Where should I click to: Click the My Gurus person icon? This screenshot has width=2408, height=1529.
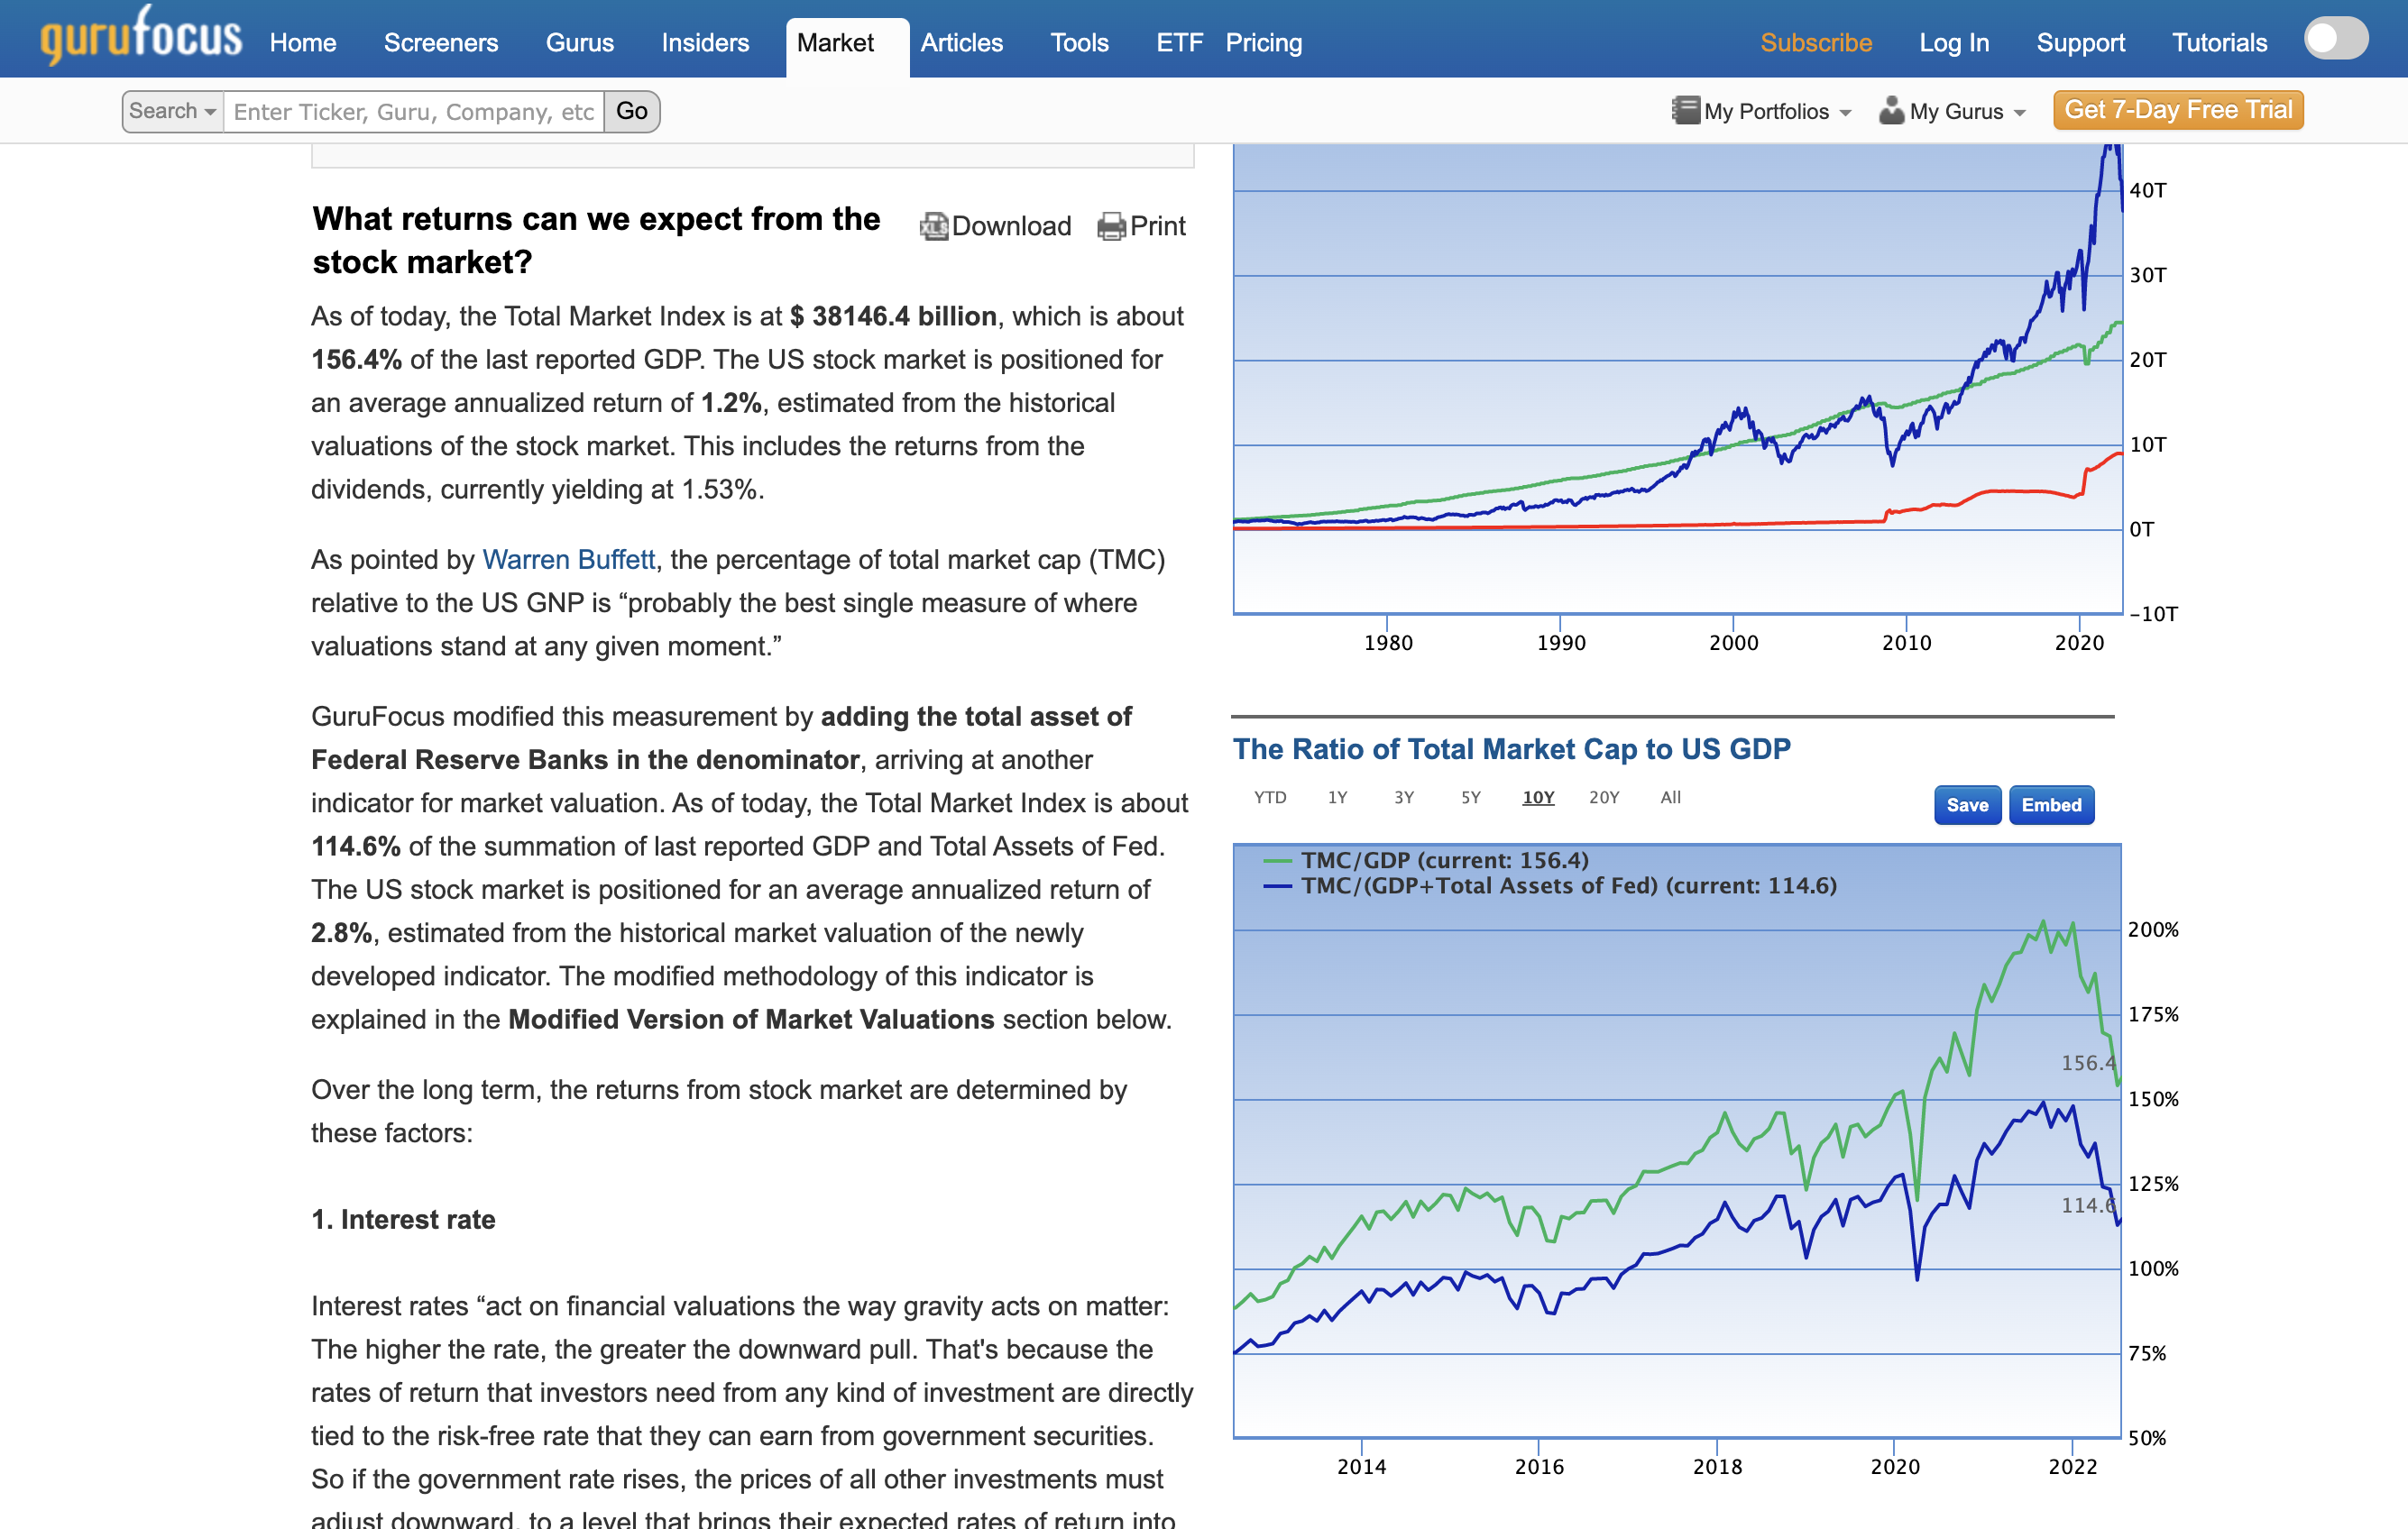pyautogui.click(x=1890, y=110)
